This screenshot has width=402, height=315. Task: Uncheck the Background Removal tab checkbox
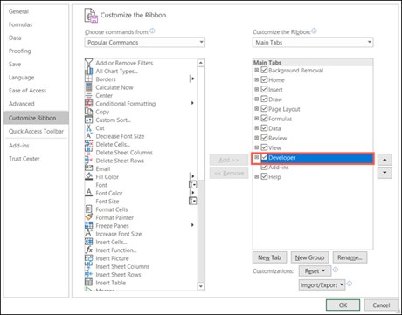(x=264, y=70)
